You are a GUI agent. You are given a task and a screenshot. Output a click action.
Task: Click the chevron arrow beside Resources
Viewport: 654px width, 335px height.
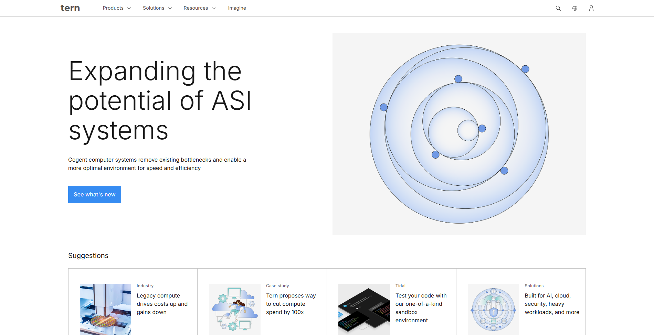pos(214,8)
